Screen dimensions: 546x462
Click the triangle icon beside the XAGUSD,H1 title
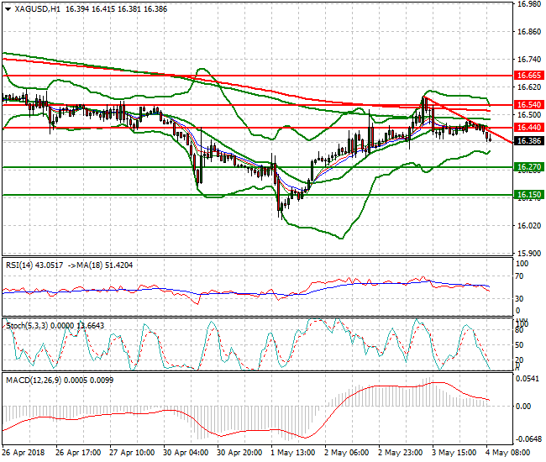point(8,9)
